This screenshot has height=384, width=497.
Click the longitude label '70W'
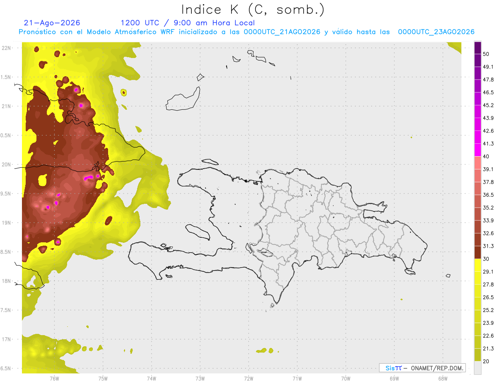pos(346,378)
